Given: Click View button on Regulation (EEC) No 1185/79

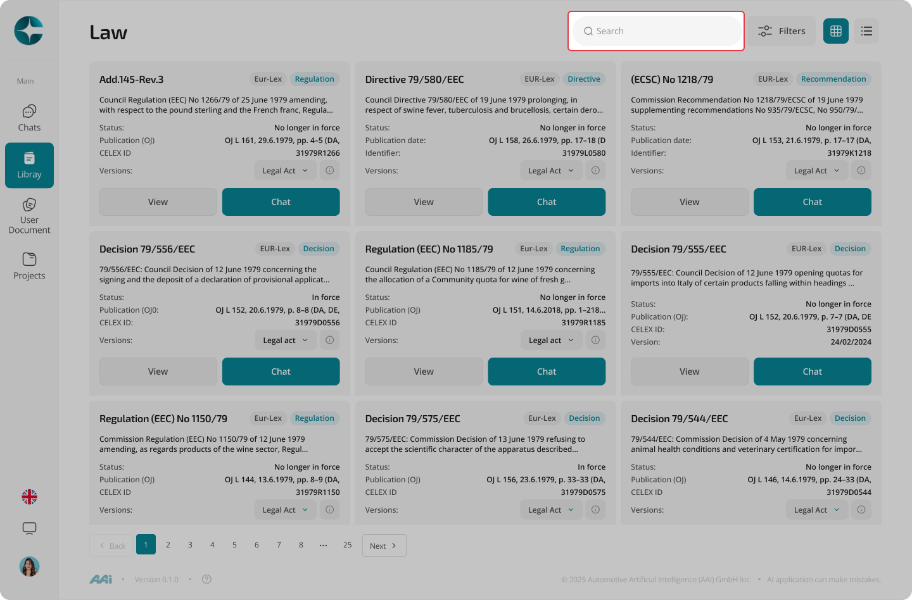Looking at the screenshot, I should click(424, 372).
